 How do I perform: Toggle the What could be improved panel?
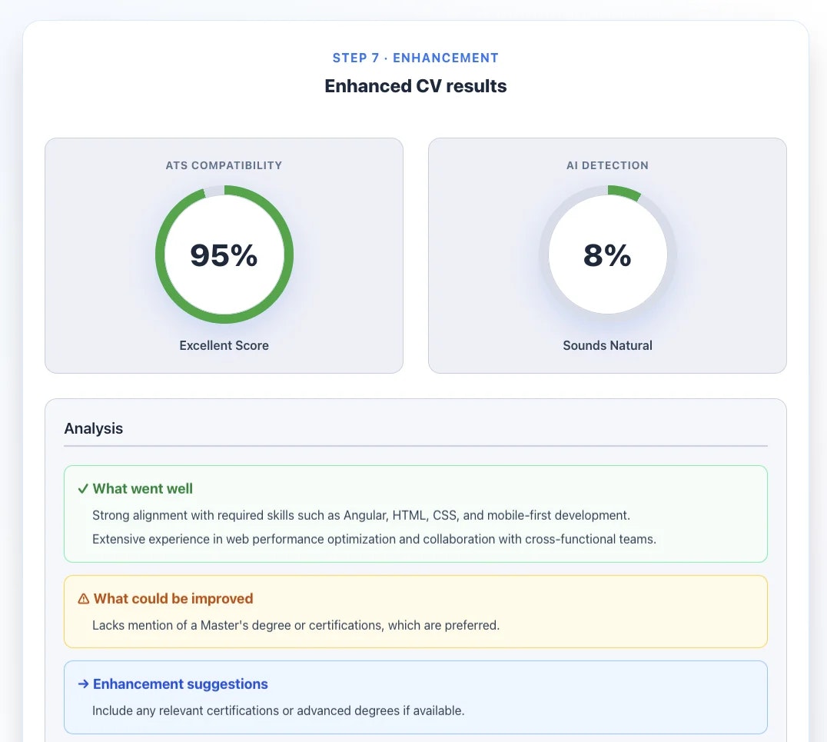[x=415, y=611]
